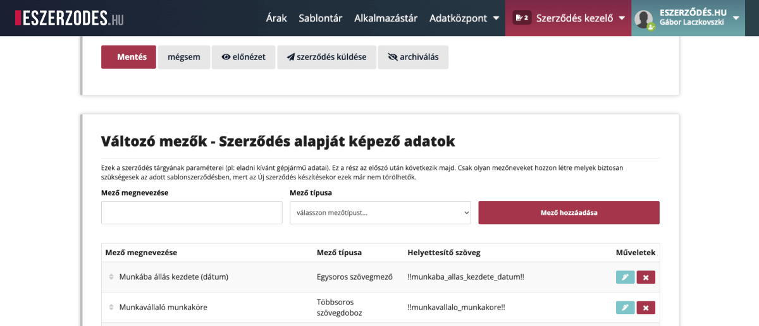The width and height of the screenshot is (759, 326).
Task: Click the ESZERZODES.HU logo
Action: 70,18
